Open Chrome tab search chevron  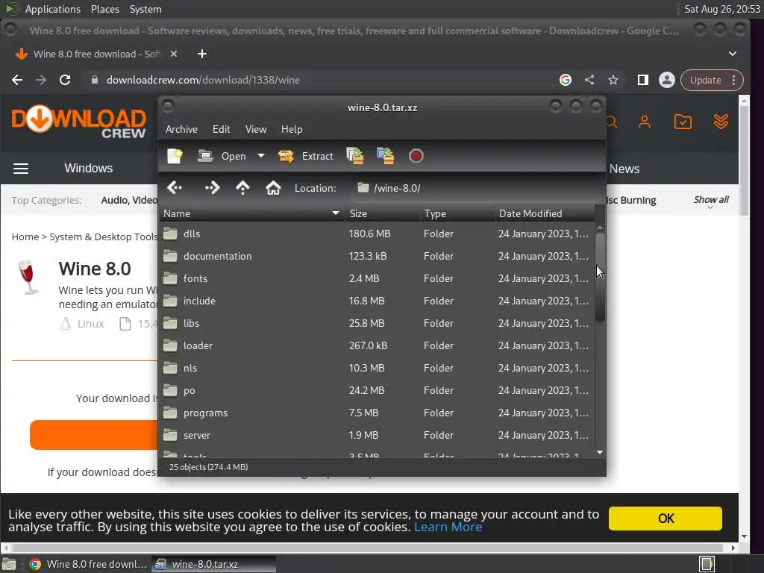[733, 54]
